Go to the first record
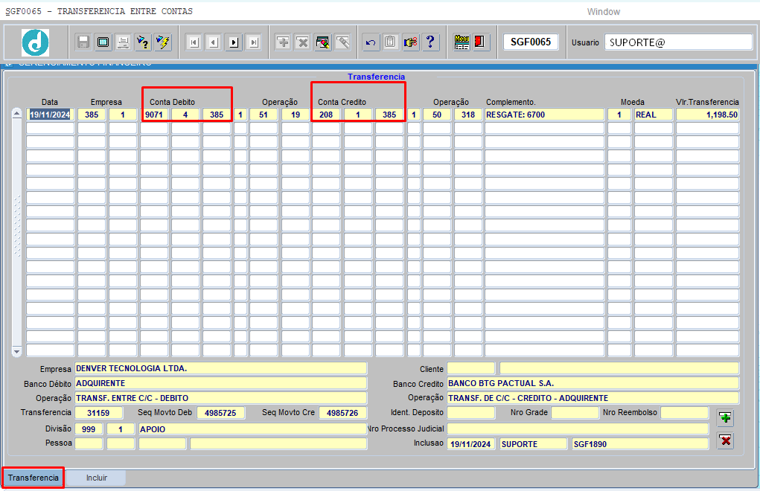This screenshot has height=491, width=760. [194, 42]
